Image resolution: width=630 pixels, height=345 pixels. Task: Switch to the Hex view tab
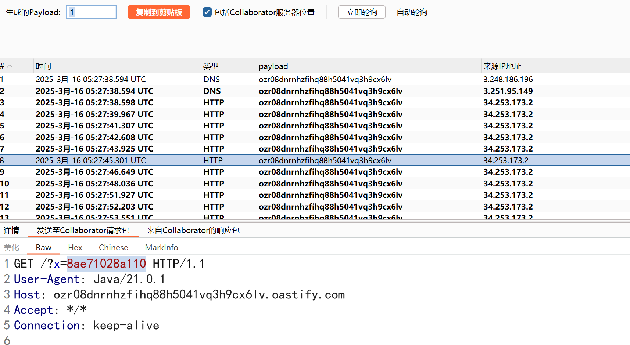(x=75, y=248)
